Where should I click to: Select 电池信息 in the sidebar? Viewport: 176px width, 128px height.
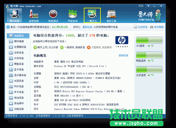[17, 98]
